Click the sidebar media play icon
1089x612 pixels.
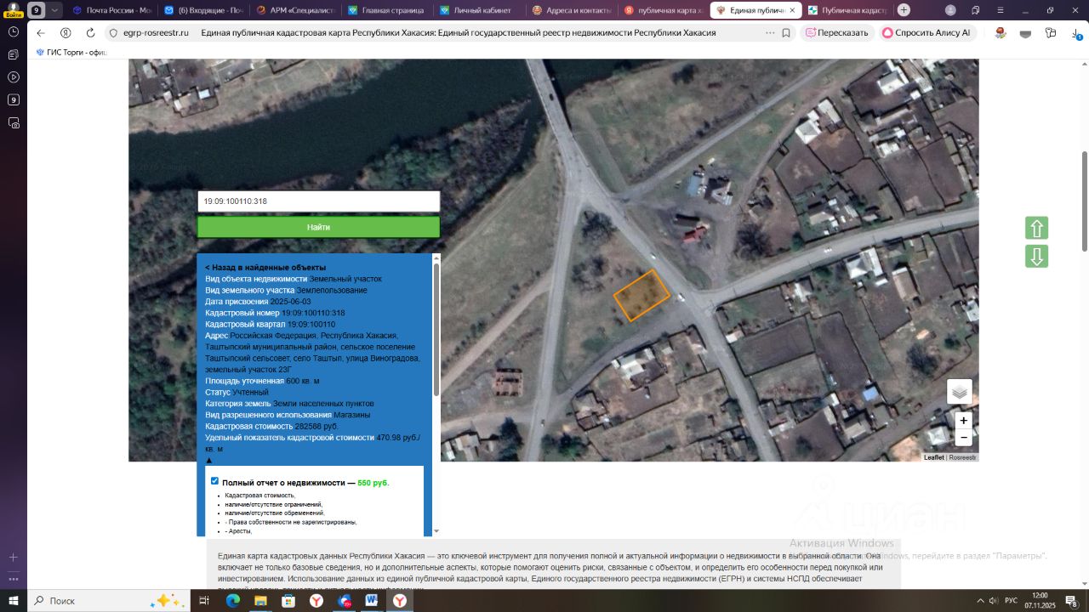(14, 77)
